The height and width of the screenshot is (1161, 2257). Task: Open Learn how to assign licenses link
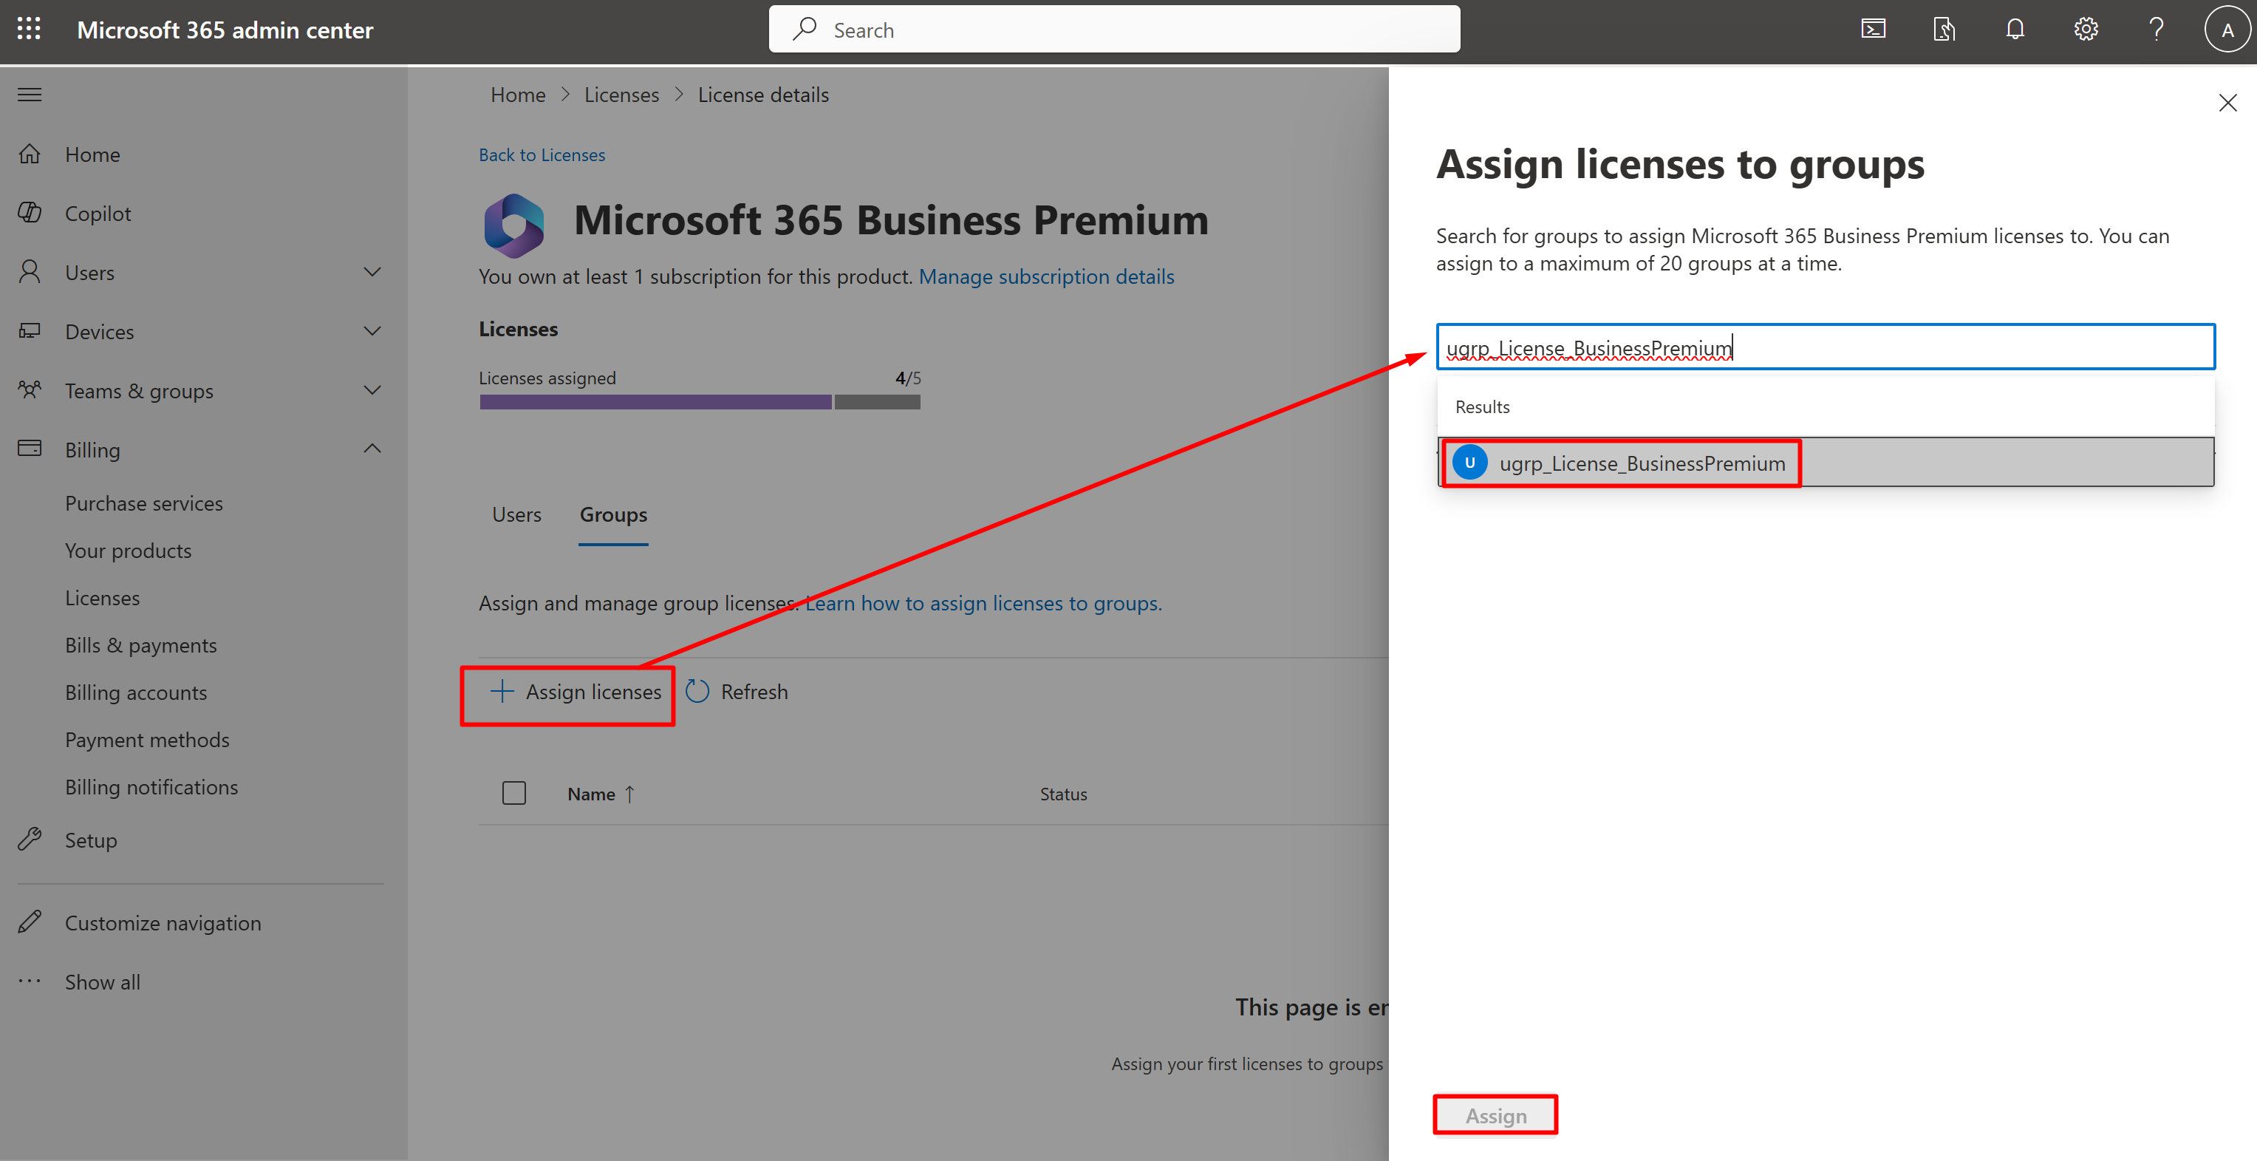coord(984,604)
